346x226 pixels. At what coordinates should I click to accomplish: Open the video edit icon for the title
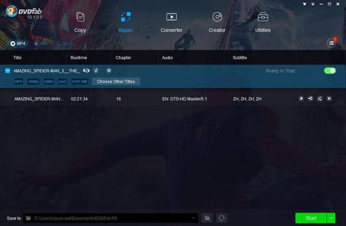tap(320, 99)
